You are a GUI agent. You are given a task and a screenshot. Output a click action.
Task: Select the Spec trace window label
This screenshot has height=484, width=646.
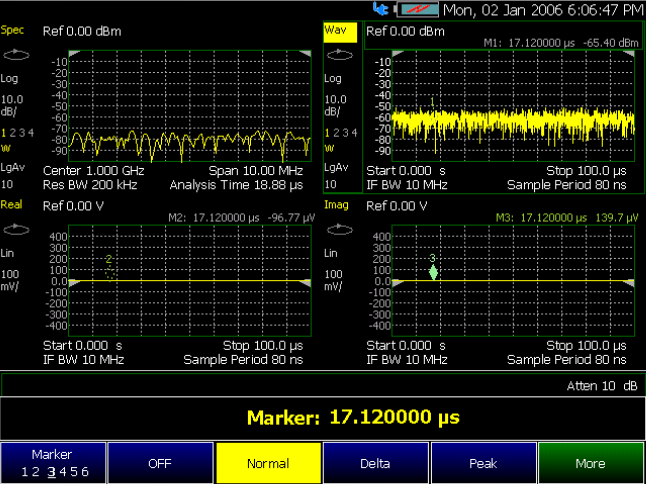click(x=12, y=30)
